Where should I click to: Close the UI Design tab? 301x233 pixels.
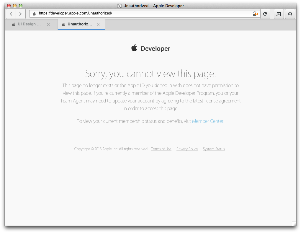(48, 25)
